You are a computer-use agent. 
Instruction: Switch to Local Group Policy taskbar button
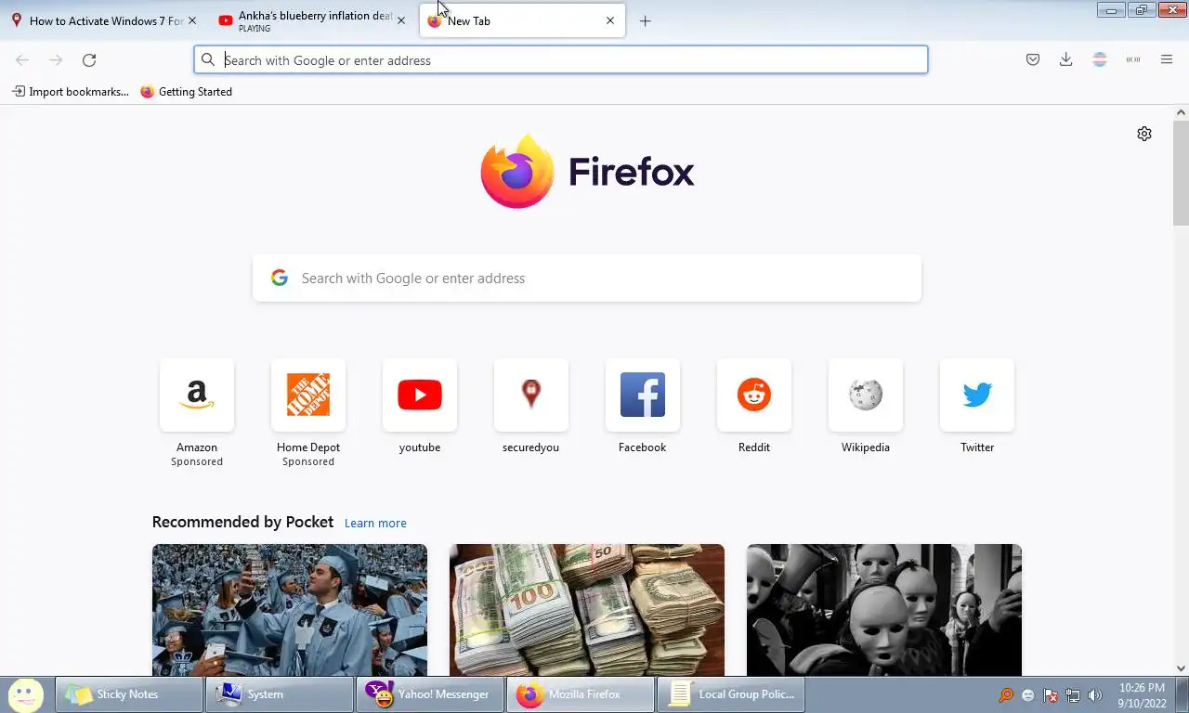731,694
